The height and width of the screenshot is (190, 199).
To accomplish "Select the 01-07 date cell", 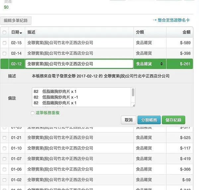I will pos(16,159).
